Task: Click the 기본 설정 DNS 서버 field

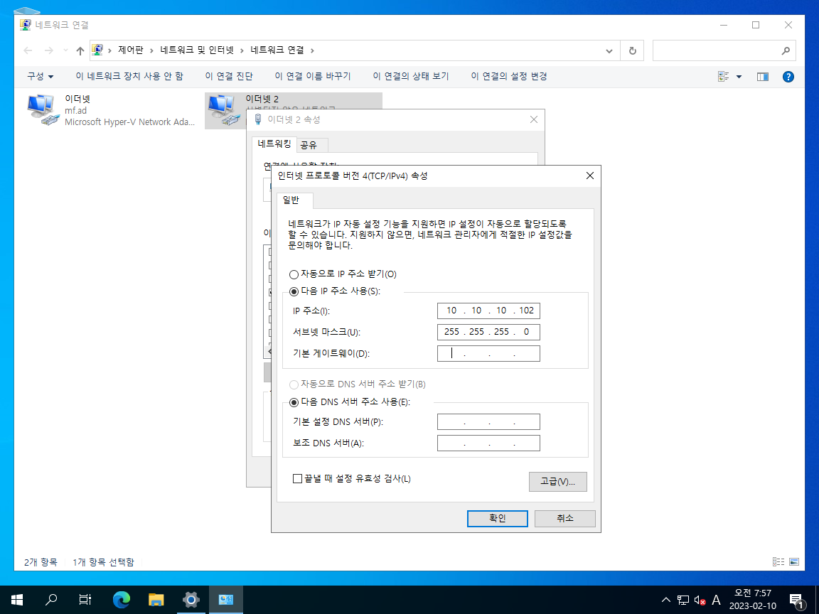Action: [x=488, y=422]
